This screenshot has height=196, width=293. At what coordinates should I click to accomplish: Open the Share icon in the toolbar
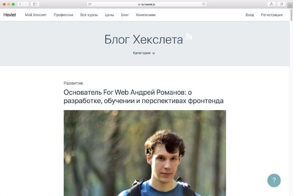coord(271,4)
